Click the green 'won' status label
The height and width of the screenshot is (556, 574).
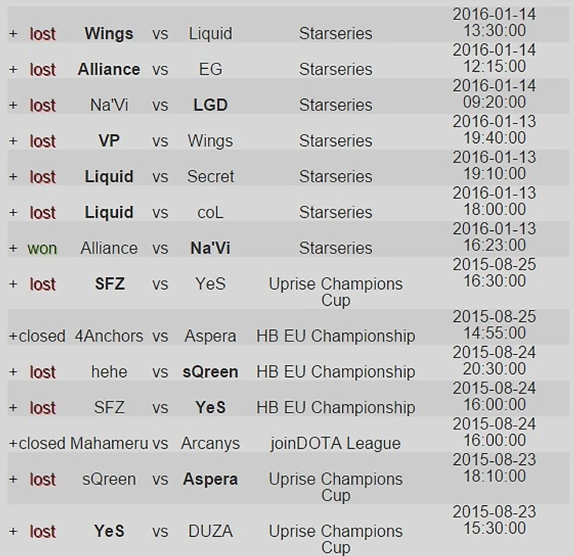(42, 248)
